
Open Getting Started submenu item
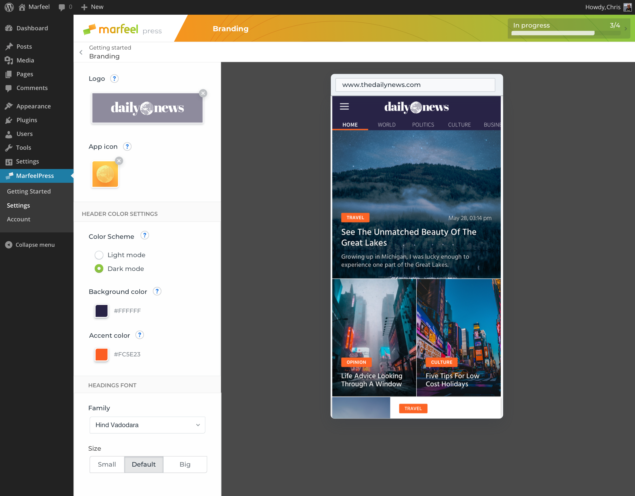pyautogui.click(x=29, y=191)
